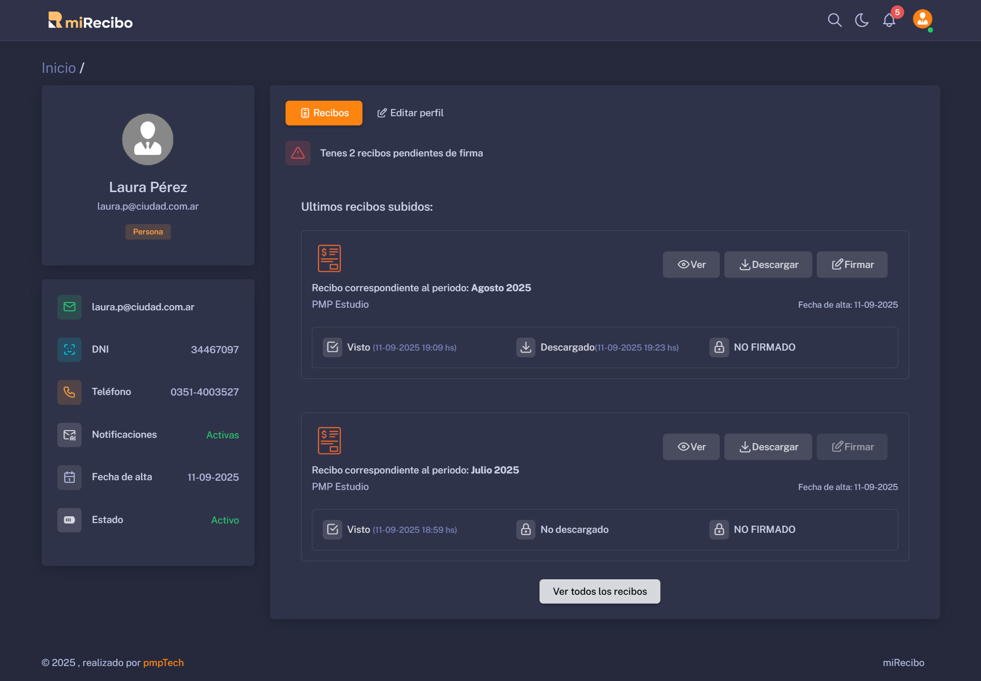
Task: Click the Julio 2025 receipt document icon
Action: pos(329,440)
